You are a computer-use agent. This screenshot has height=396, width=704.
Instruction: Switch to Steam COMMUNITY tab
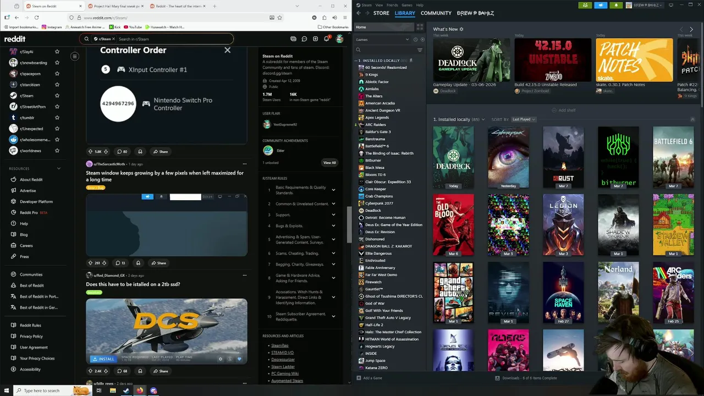(x=436, y=13)
